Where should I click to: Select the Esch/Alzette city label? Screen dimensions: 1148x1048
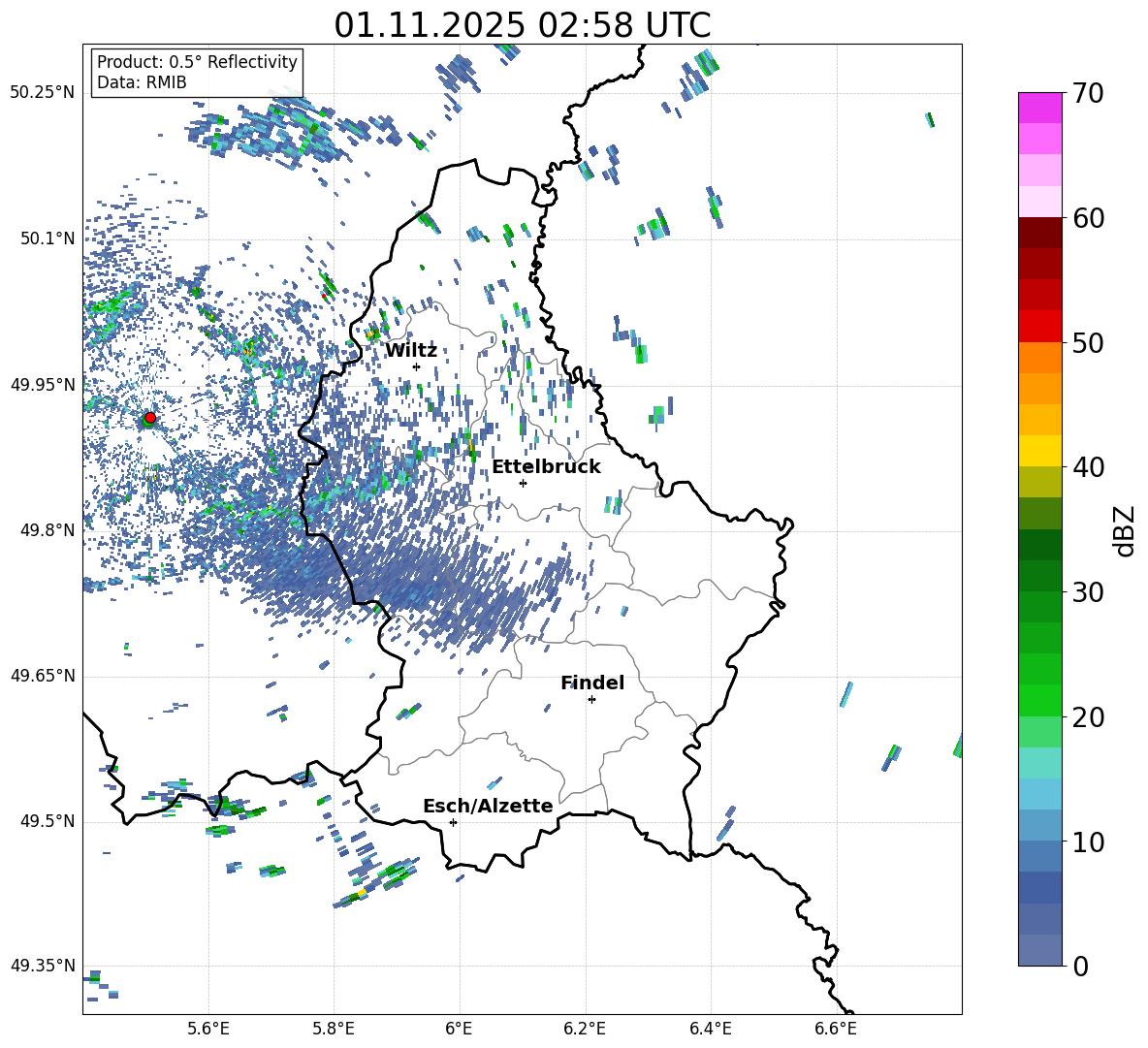point(489,807)
